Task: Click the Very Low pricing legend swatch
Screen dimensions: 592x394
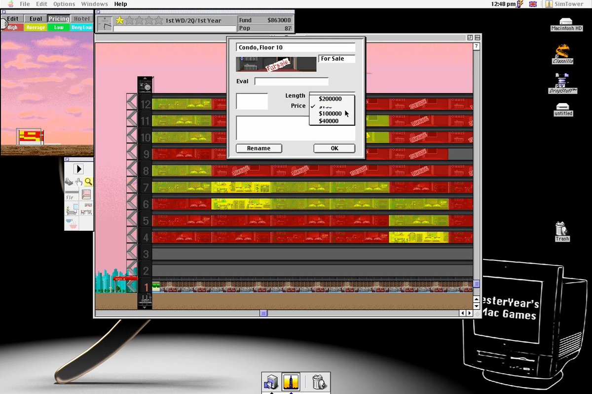Action: coord(82,28)
